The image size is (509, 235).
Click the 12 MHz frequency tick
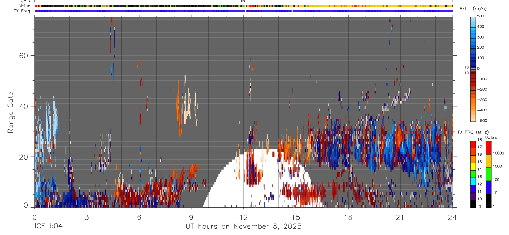click(480, 184)
